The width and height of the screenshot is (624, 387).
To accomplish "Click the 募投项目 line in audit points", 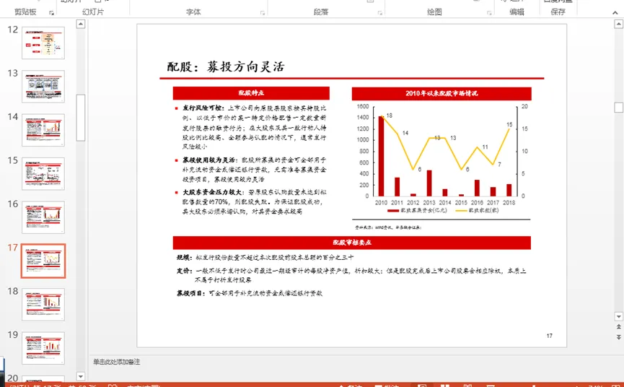I will (x=250, y=293).
